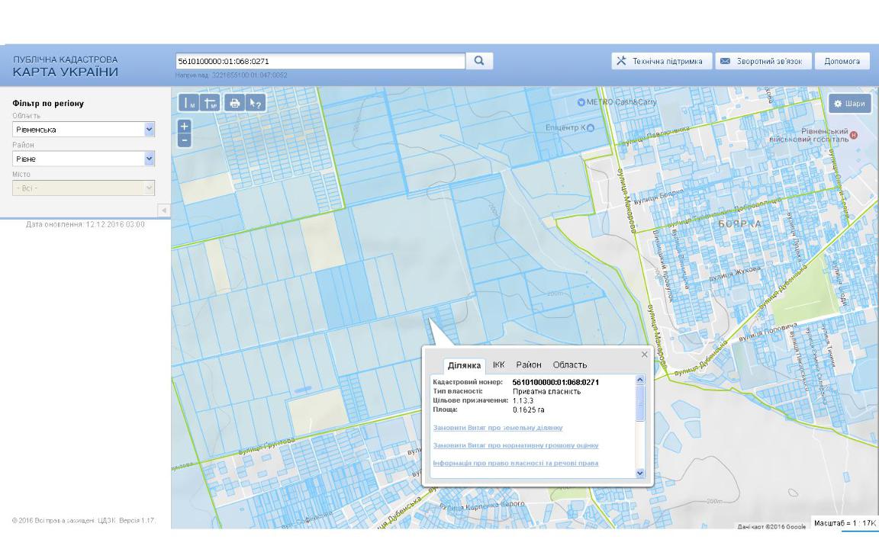879x549 pixels.
Task: Click the purpose value 1.13.3
Action: coord(523,400)
